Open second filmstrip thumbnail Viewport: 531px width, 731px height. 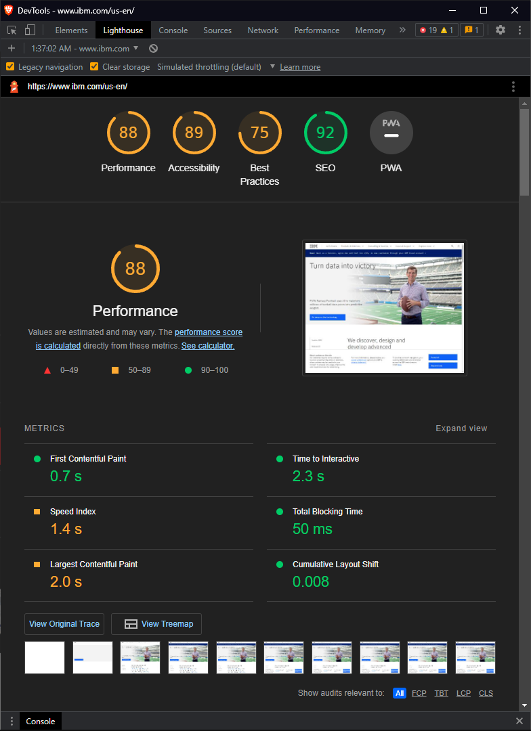point(92,657)
